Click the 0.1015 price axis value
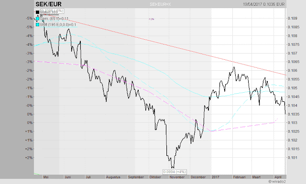This screenshot has width=306, height=184. point(294,149)
